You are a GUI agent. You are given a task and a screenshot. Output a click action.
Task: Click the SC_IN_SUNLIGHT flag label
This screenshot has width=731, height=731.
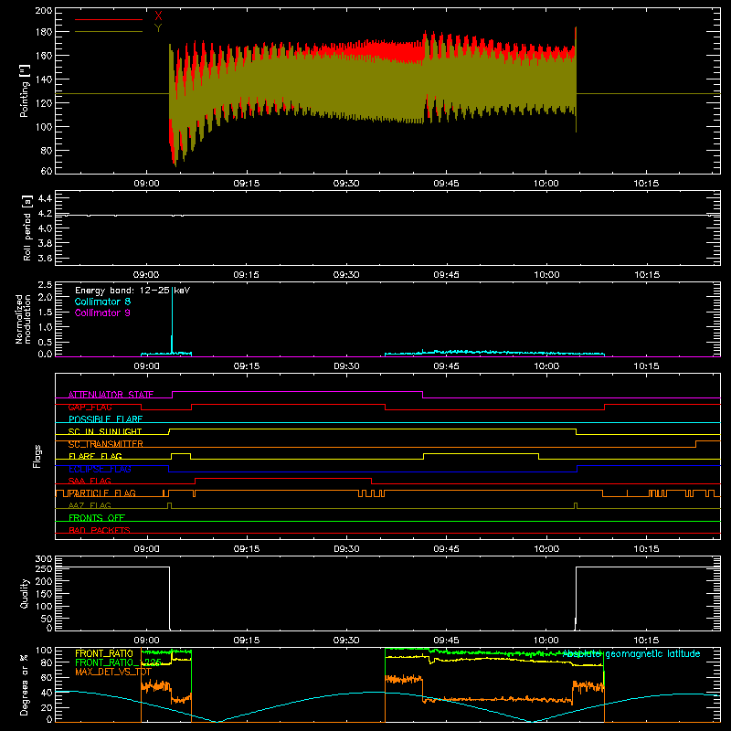coord(105,431)
